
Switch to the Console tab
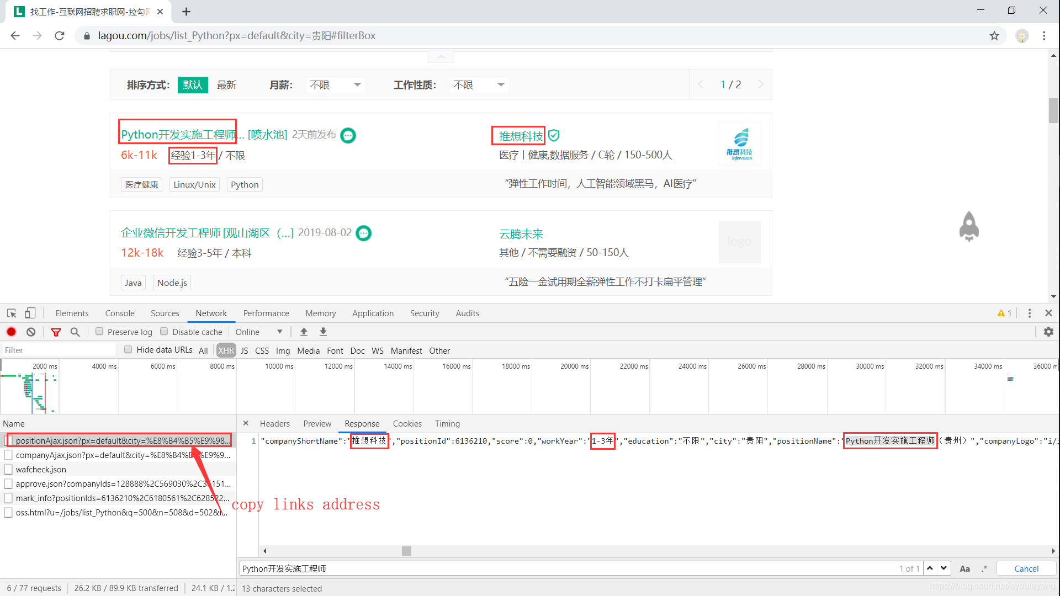tap(120, 313)
